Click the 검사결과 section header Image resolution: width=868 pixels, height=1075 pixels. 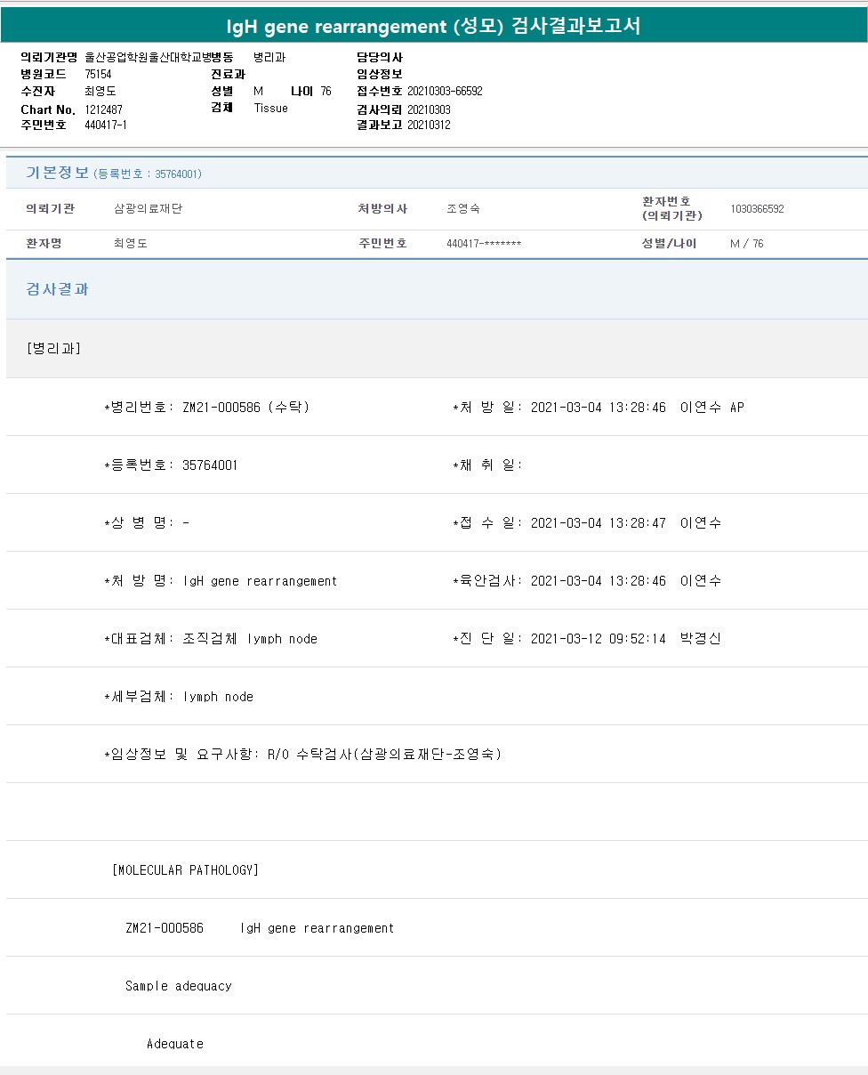click(x=58, y=289)
